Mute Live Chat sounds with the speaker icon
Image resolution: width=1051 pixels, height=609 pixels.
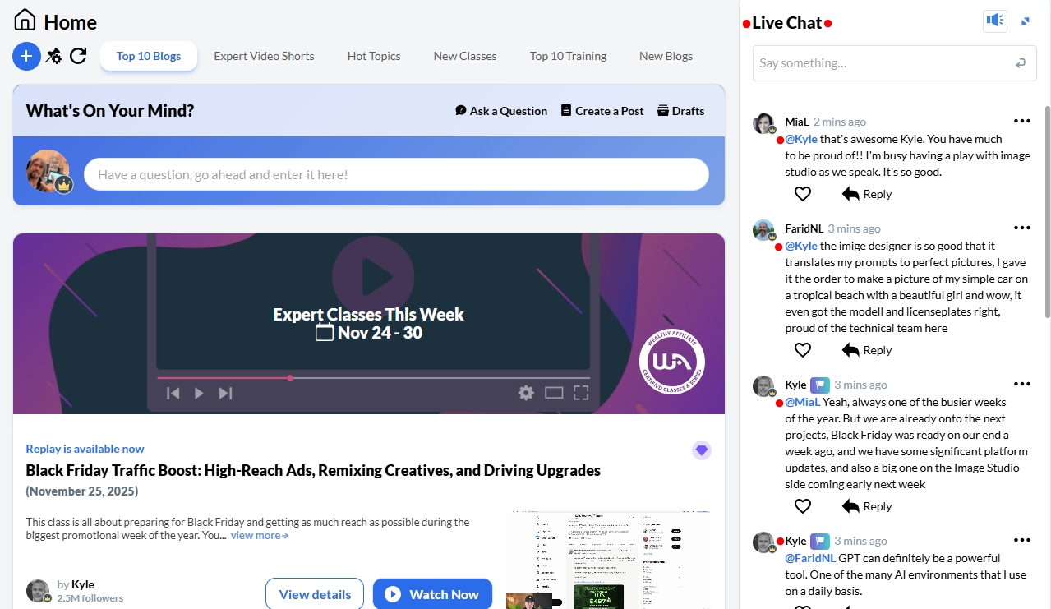pyautogui.click(x=994, y=20)
